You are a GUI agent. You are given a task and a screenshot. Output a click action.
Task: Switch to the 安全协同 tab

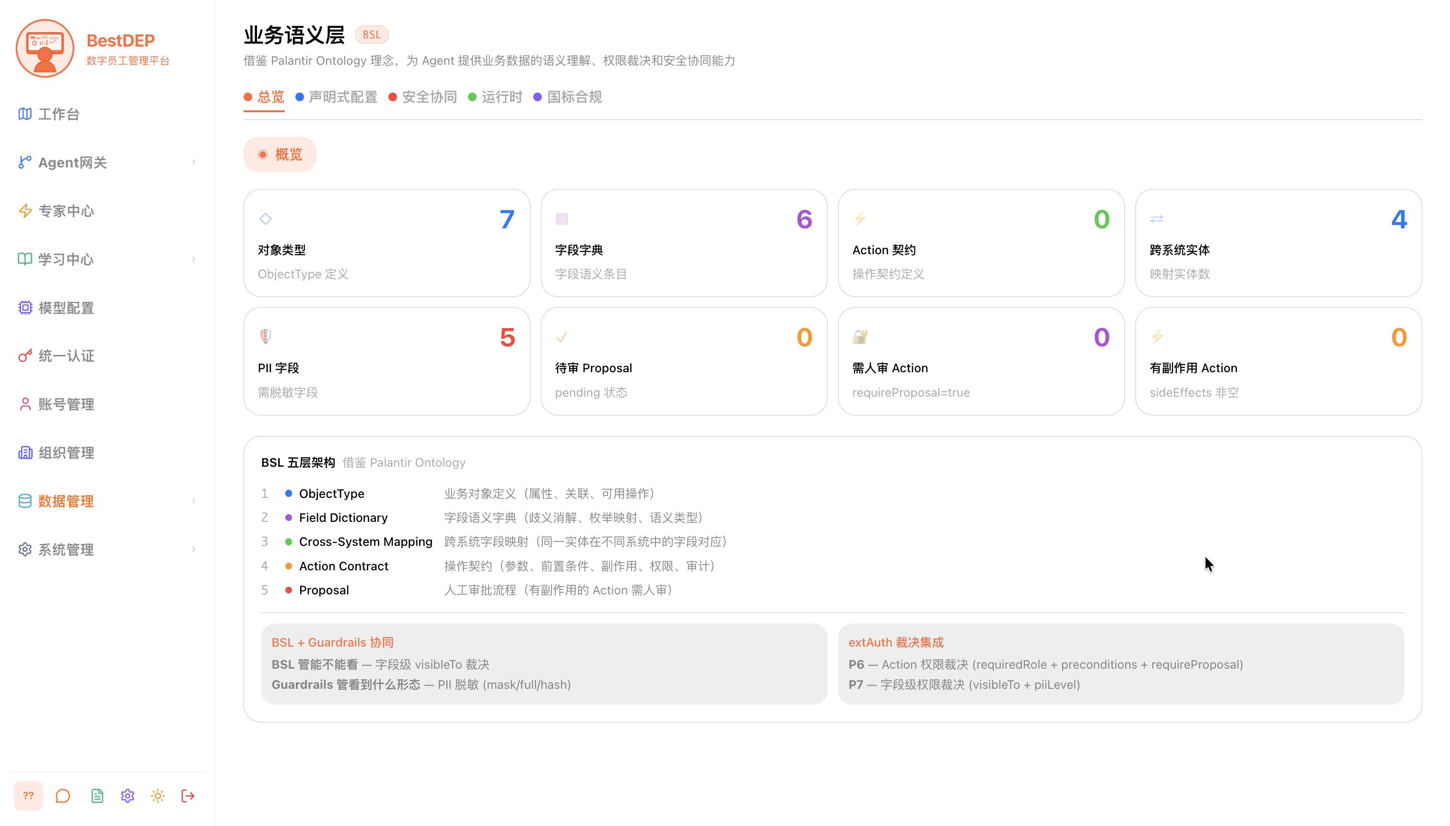(422, 97)
